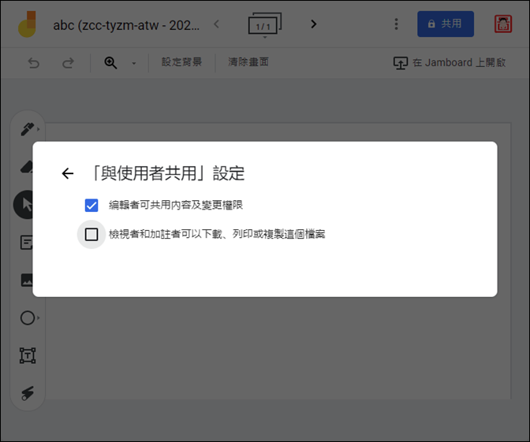Expand the zoom dropdown arrow
The image size is (530, 442).
[x=134, y=63]
